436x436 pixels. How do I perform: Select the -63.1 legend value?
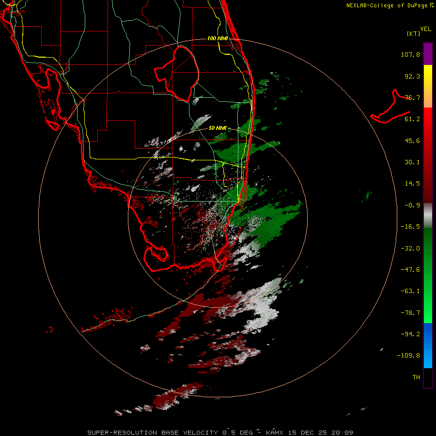point(410,291)
